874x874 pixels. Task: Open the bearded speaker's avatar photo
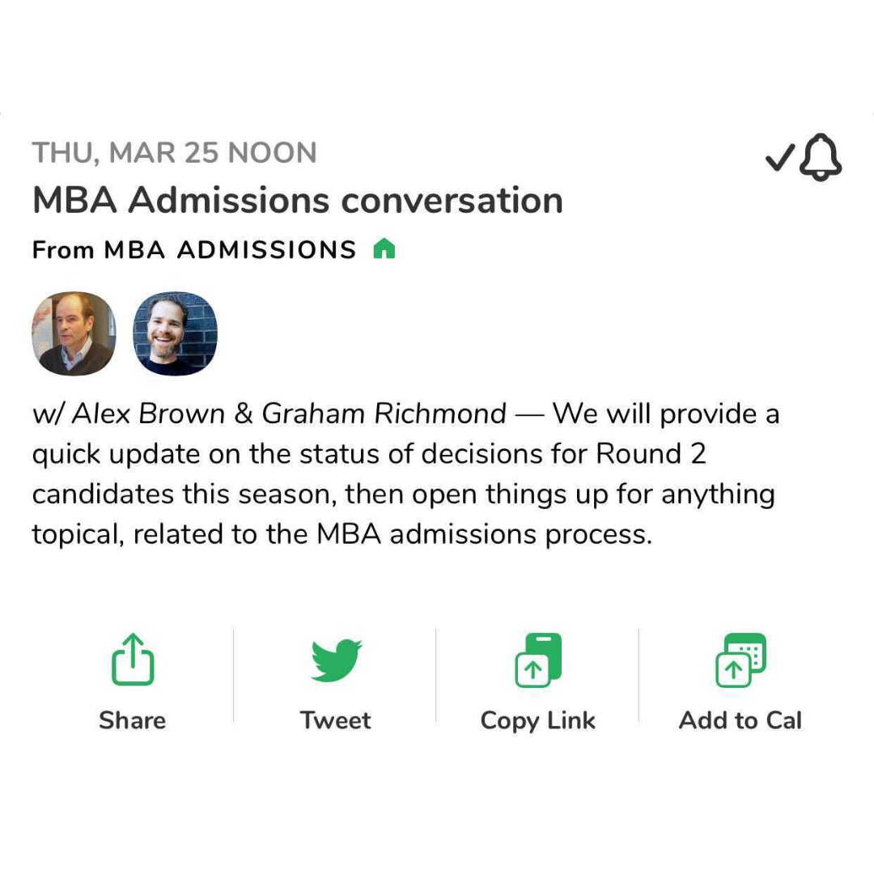[x=175, y=333]
